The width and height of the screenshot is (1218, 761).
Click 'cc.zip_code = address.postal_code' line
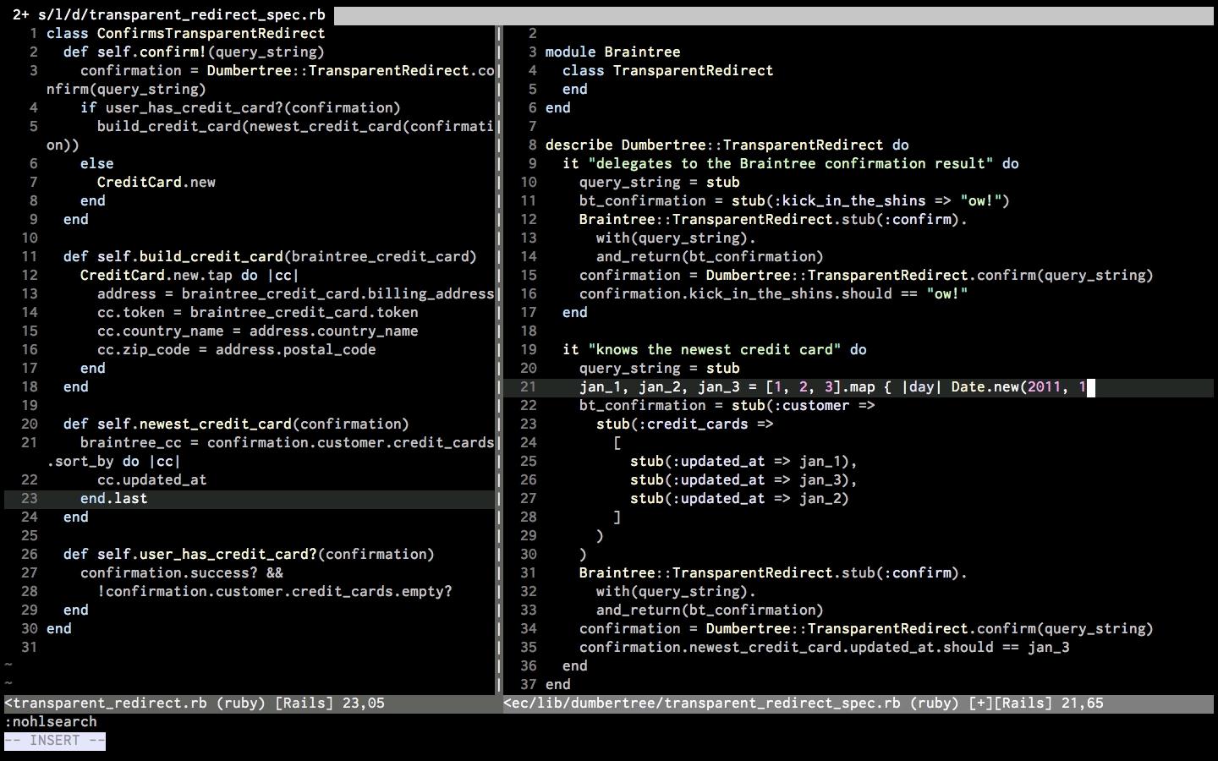pyautogui.click(x=237, y=349)
